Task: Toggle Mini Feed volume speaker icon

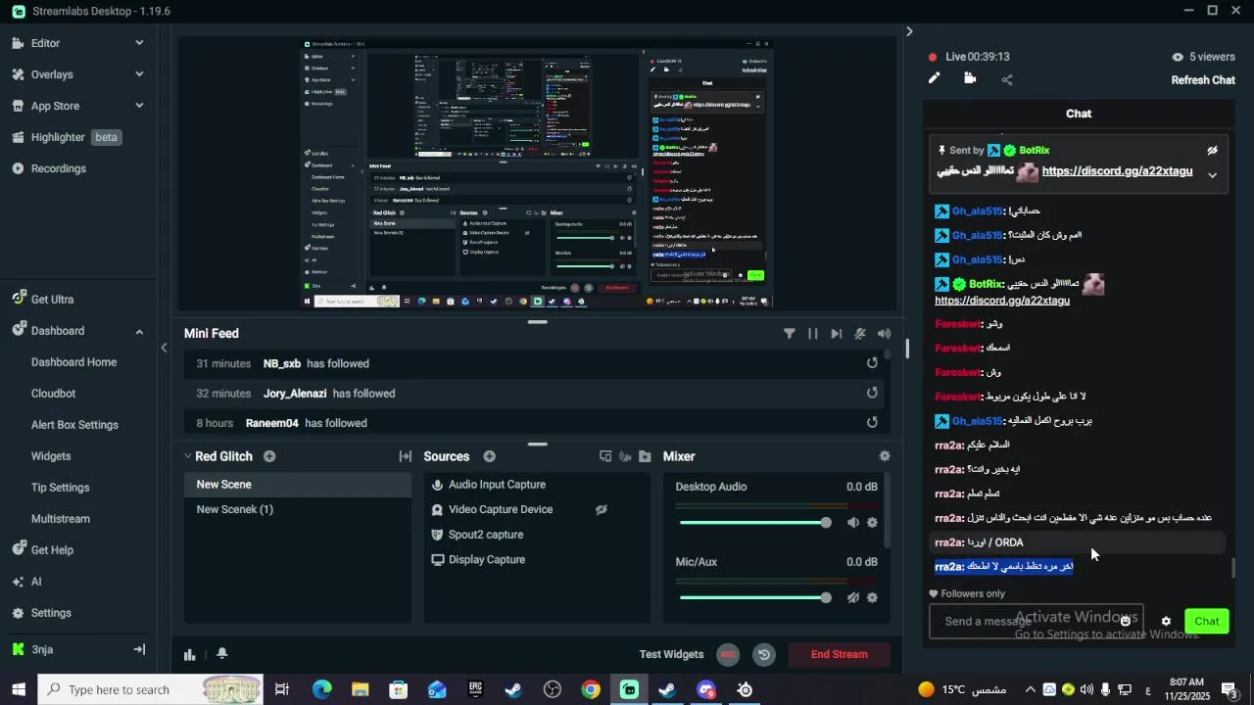Action: click(884, 334)
